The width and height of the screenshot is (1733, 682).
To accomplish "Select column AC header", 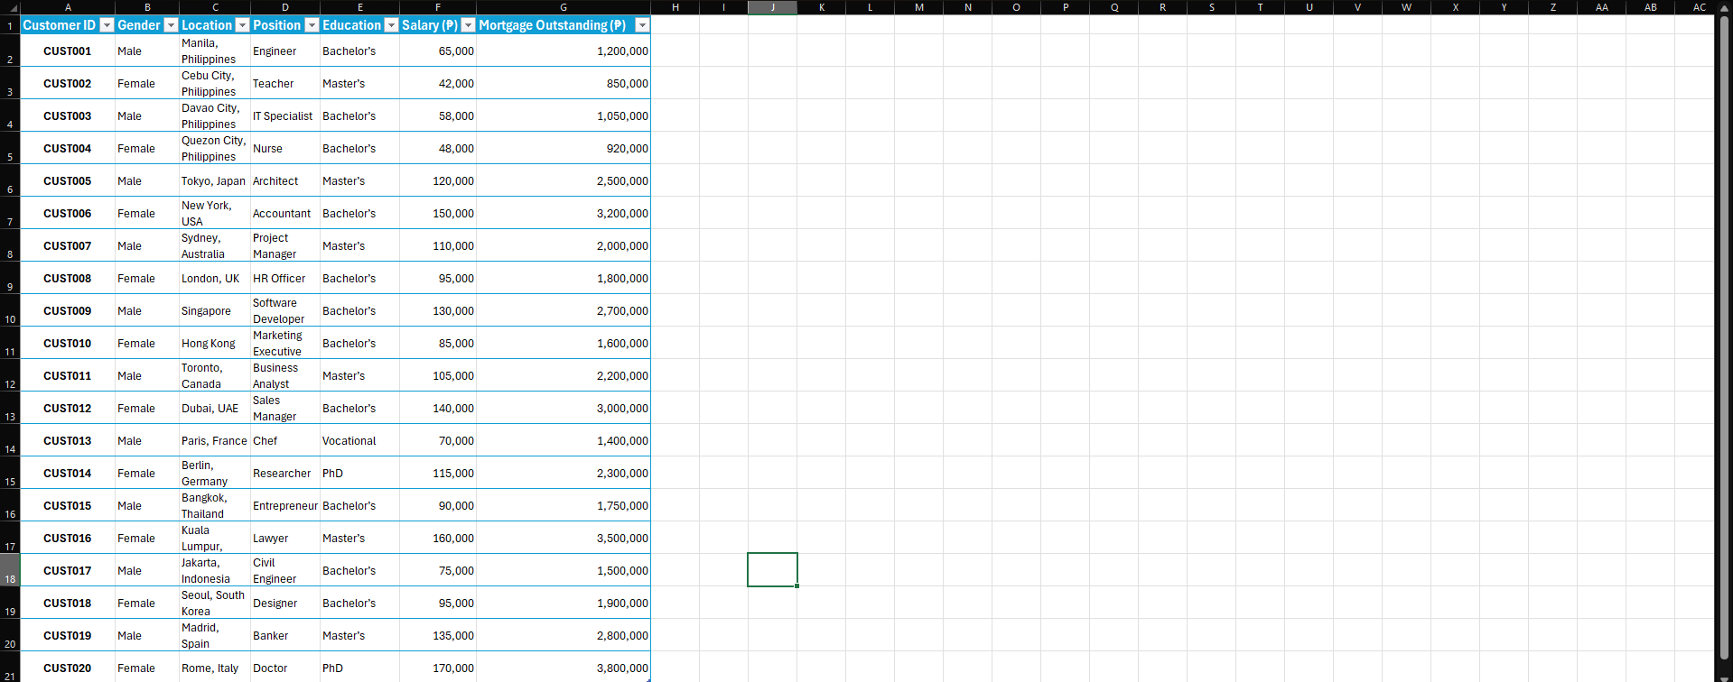I will 1699,7.
